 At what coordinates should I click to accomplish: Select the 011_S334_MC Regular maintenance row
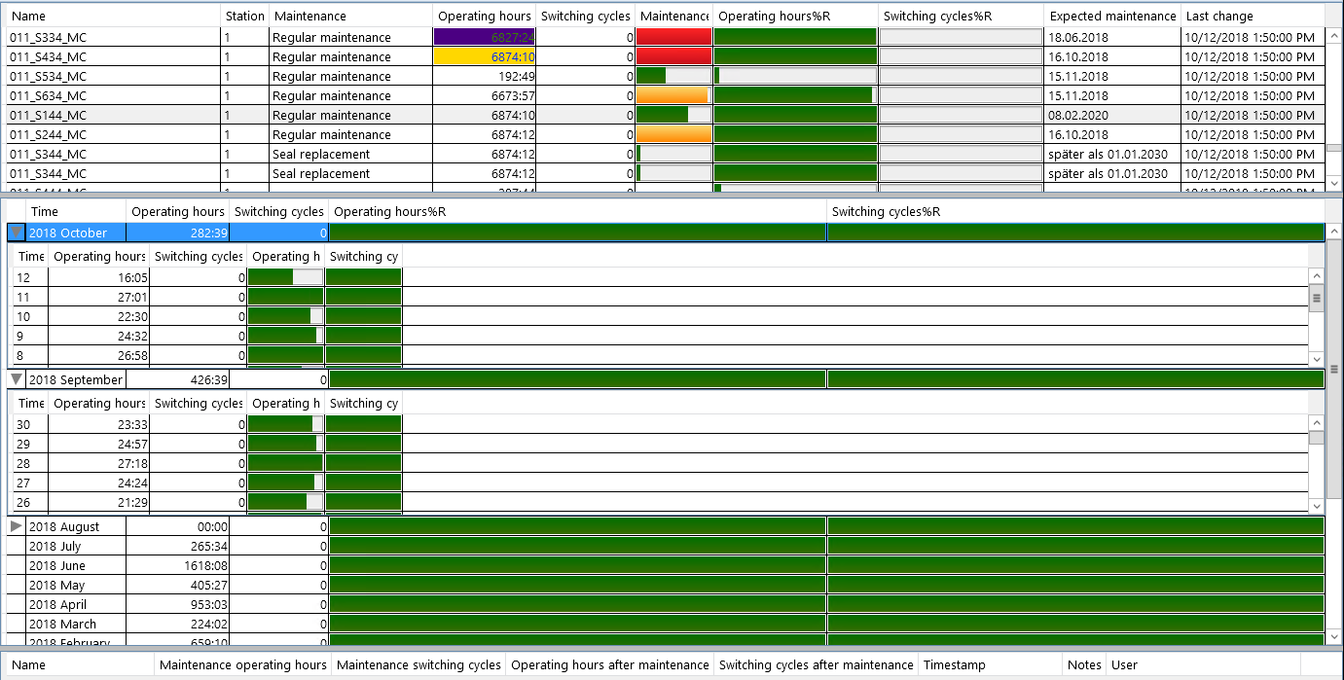pos(666,37)
